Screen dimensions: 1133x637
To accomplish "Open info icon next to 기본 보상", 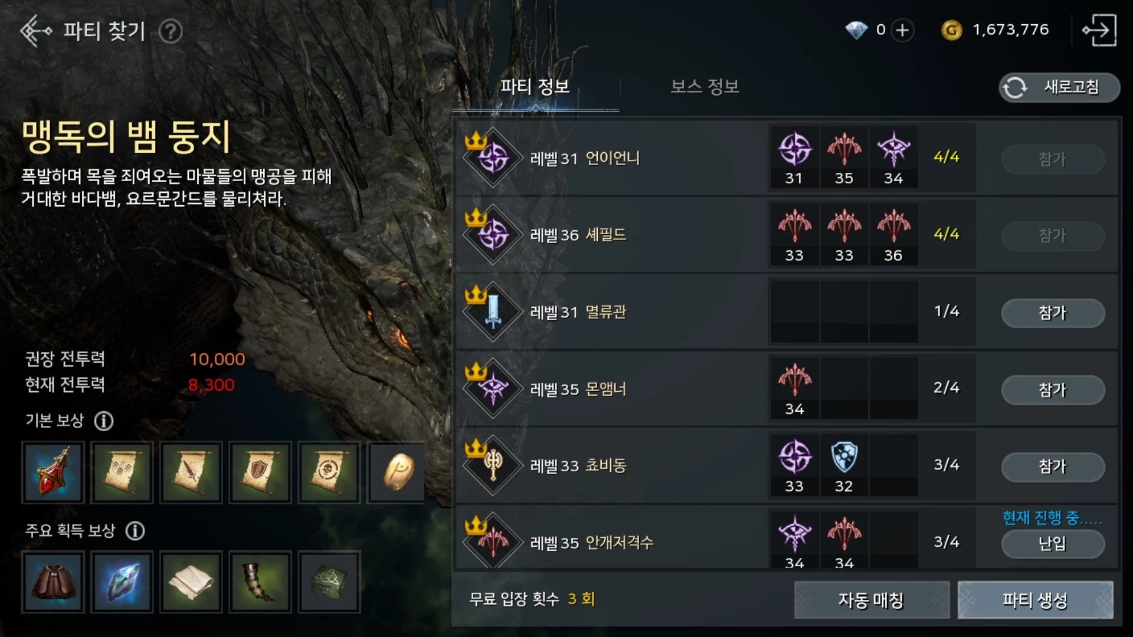I will point(104,421).
